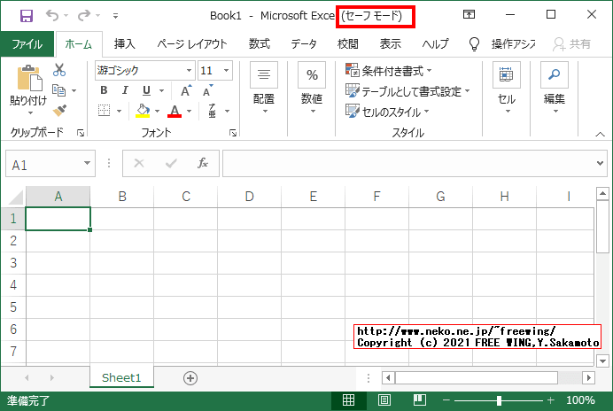Add a new sheet with plus icon
The width and height of the screenshot is (613, 411).
190,378
